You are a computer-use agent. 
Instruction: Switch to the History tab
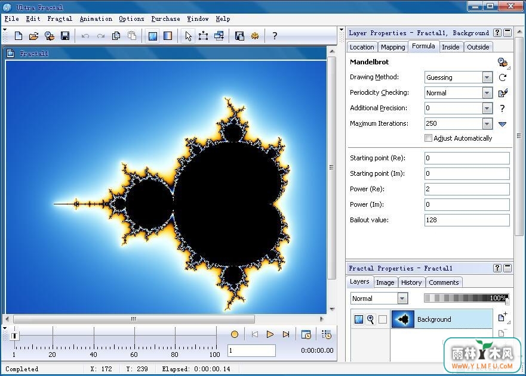[x=411, y=282]
